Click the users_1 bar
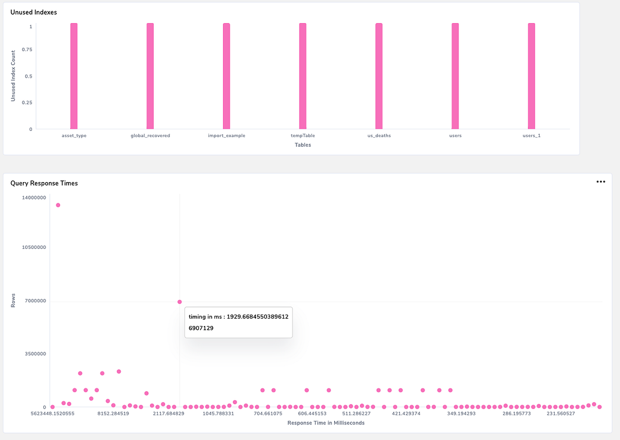This screenshot has width=620, height=440. point(532,76)
